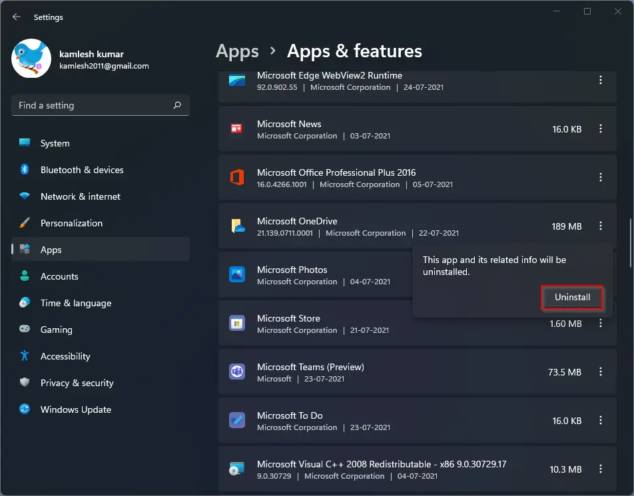Click the Privacy shield icon

pyautogui.click(x=25, y=382)
